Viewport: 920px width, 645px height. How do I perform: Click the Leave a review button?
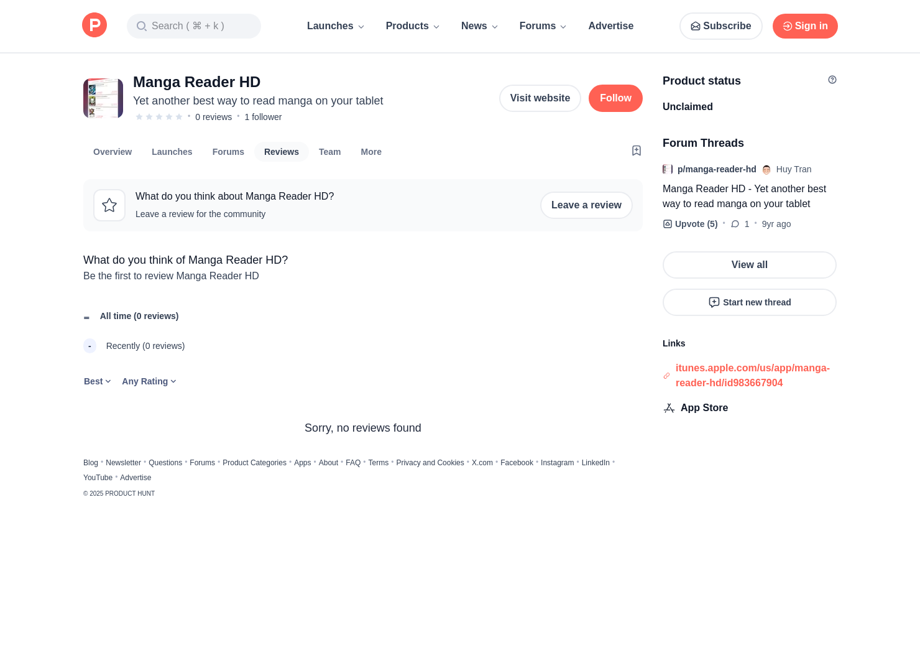click(586, 205)
